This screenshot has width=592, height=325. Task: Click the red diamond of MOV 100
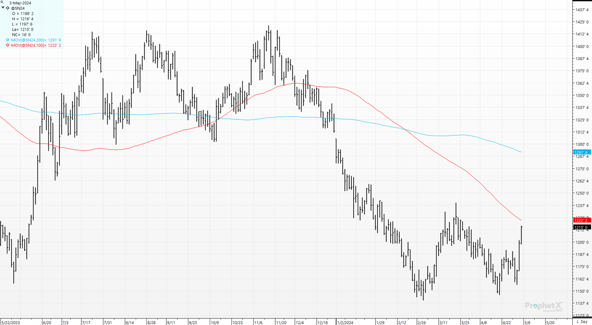click(x=7, y=45)
